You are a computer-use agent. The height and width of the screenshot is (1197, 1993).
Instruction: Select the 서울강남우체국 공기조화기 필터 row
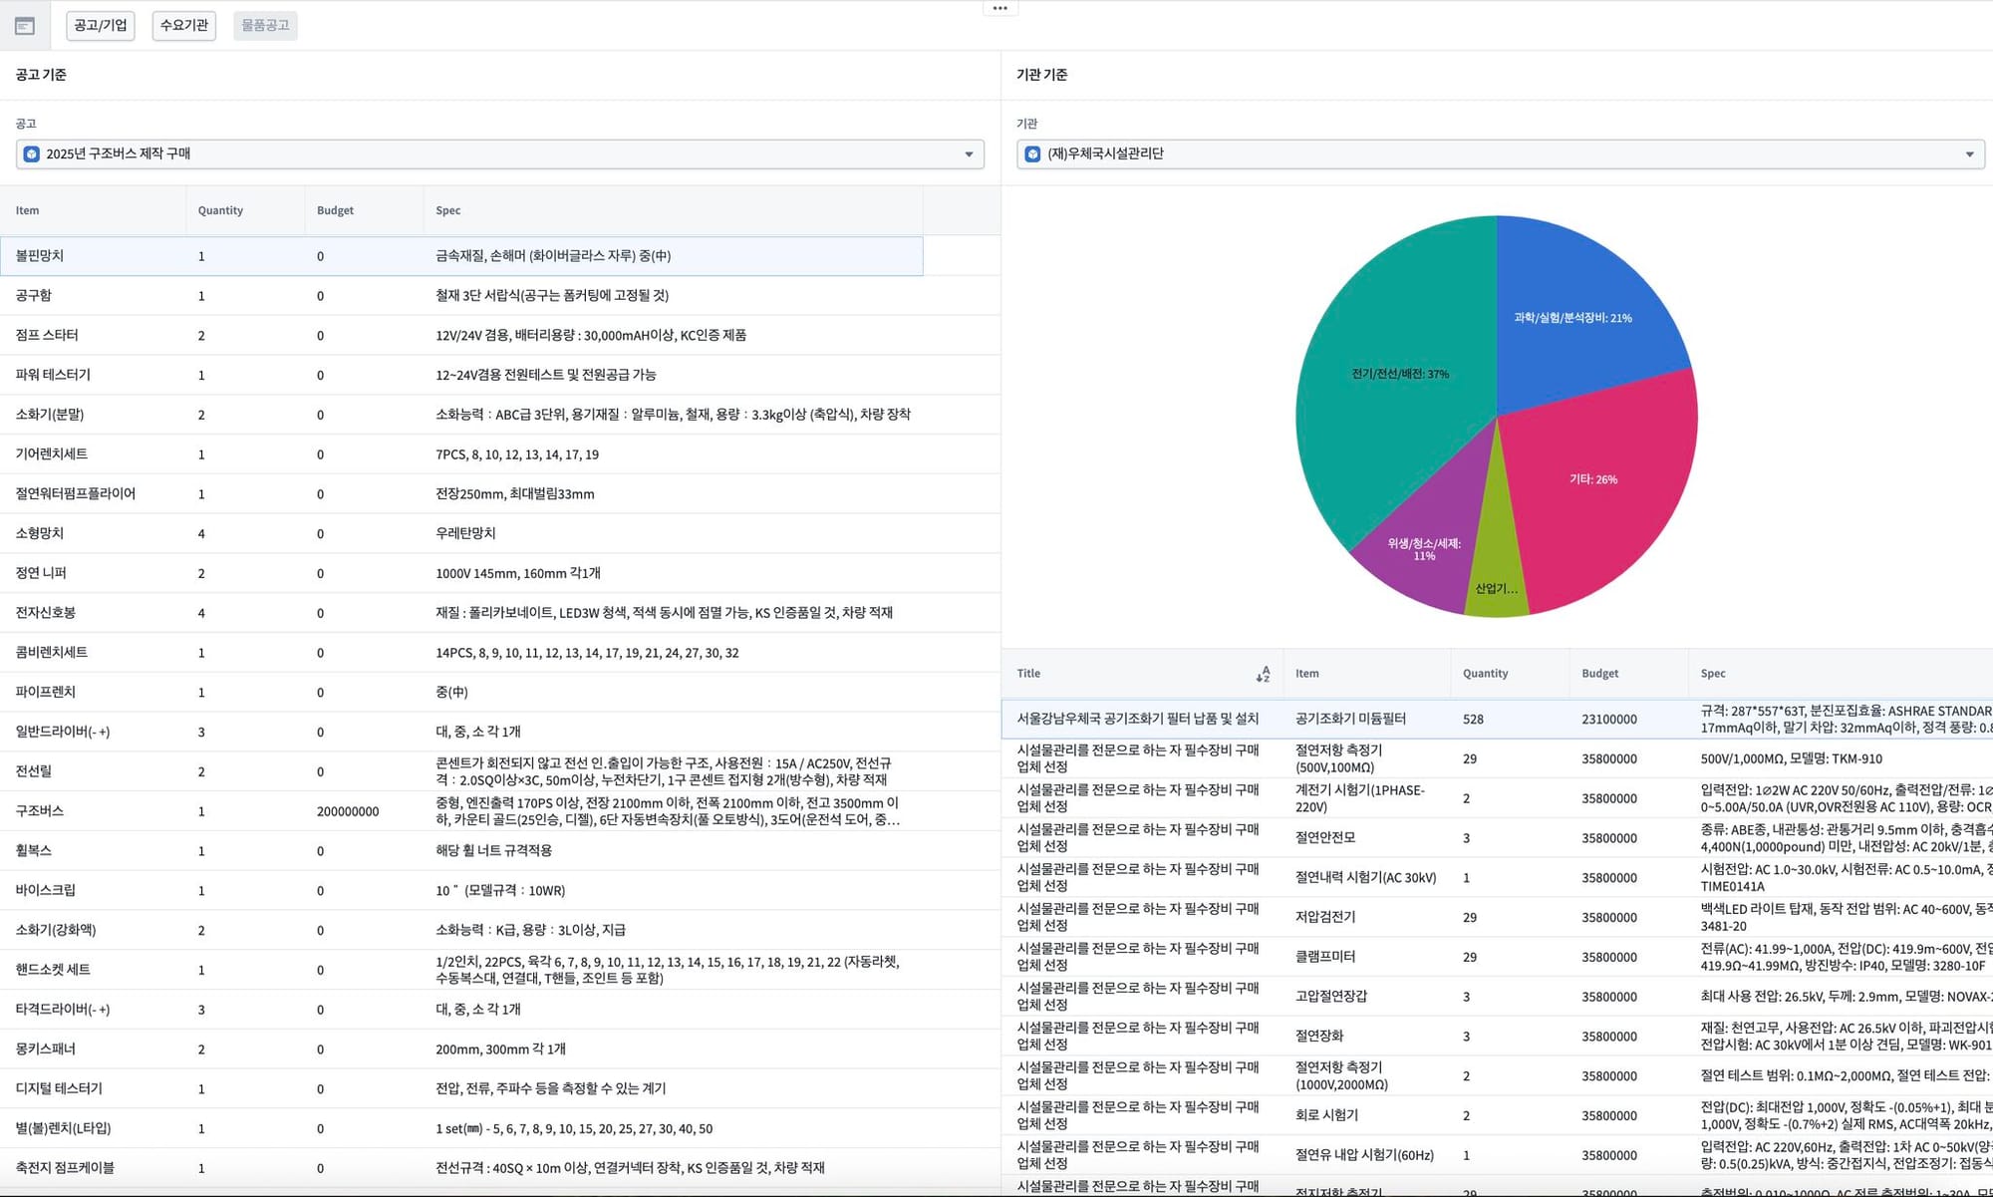point(1138,719)
